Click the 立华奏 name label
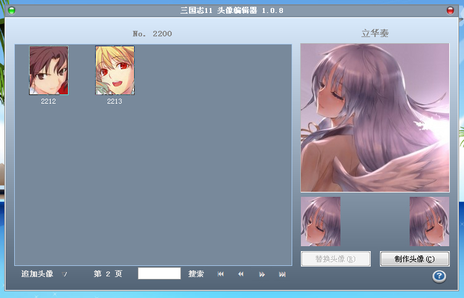The width and height of the screenshot is (464, 298). tap(375, 33)
